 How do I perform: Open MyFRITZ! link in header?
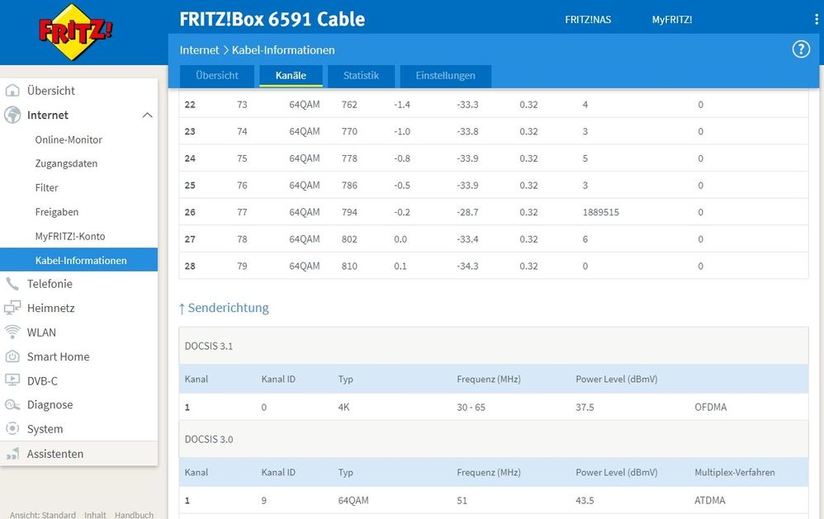[x=672, y=20]
